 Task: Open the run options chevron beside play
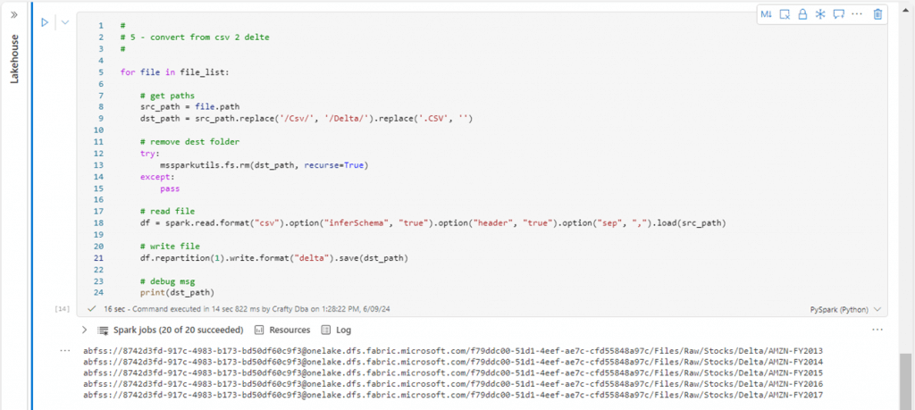pos(64,22)
